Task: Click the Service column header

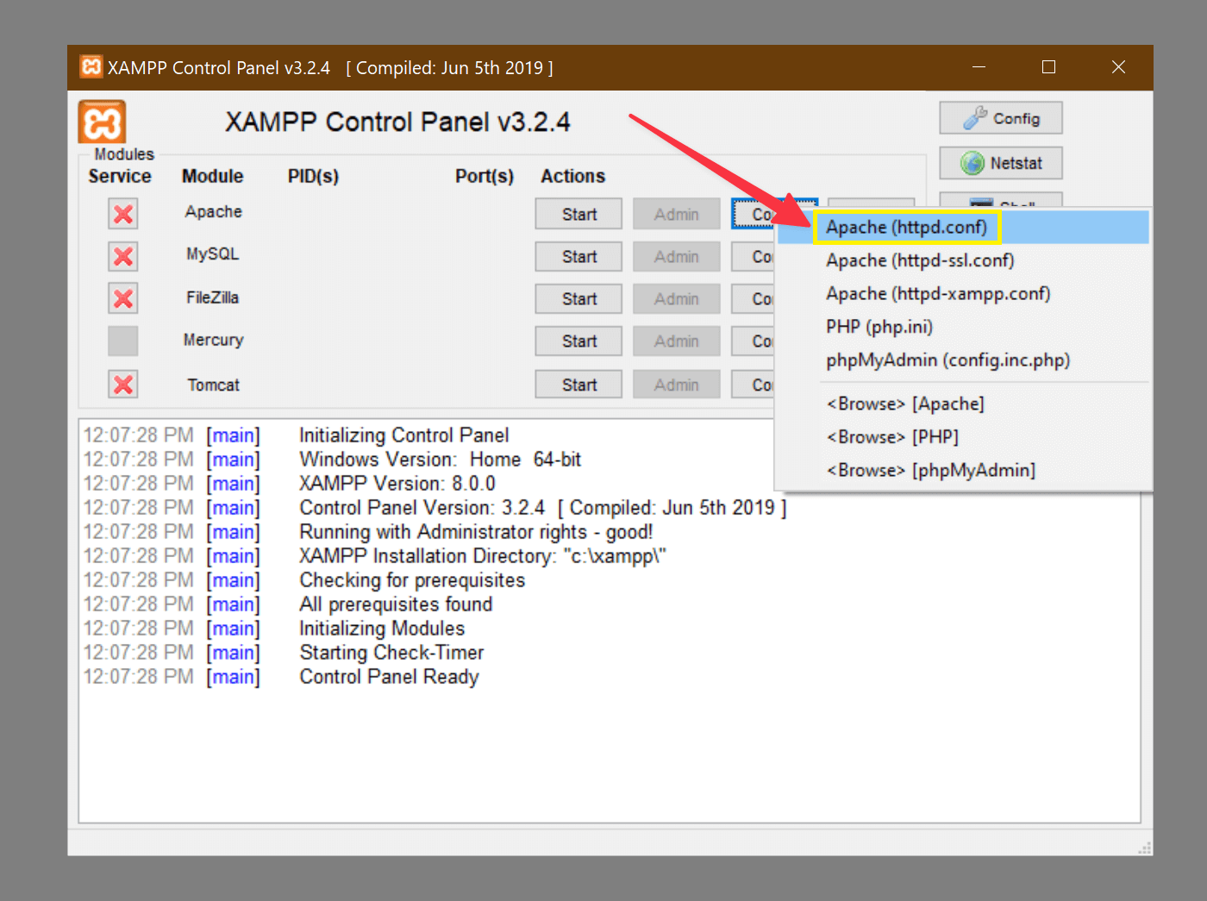Action: (120, 176)
